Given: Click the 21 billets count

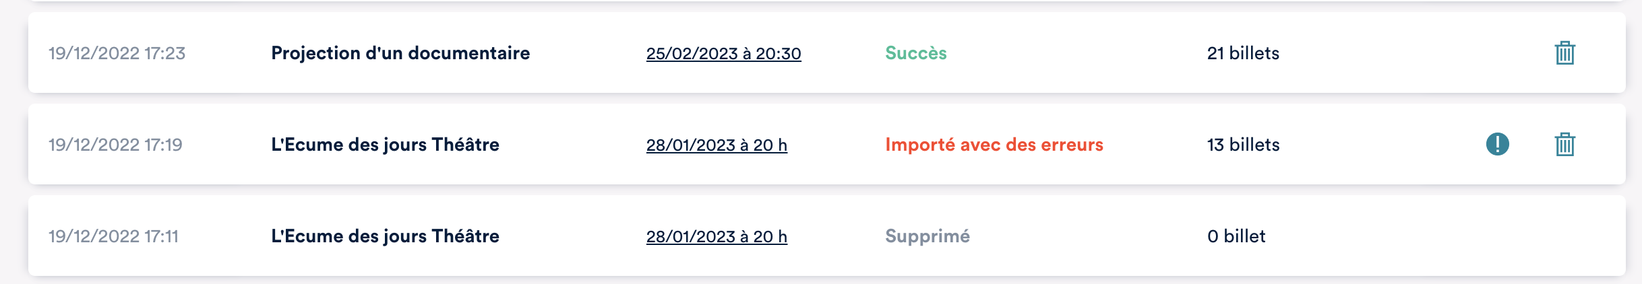Looking at the screenshot, I should [1243, 53].
